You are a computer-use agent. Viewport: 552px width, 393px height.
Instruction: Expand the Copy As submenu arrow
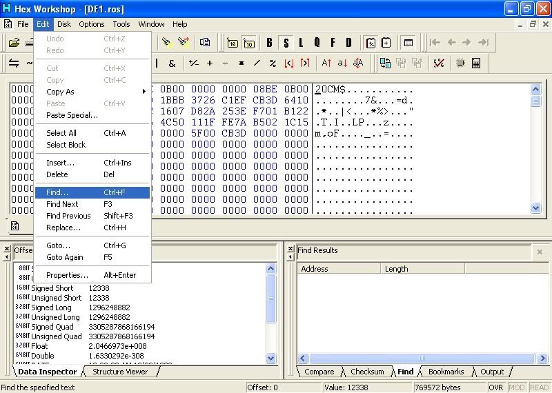point(144,92)
